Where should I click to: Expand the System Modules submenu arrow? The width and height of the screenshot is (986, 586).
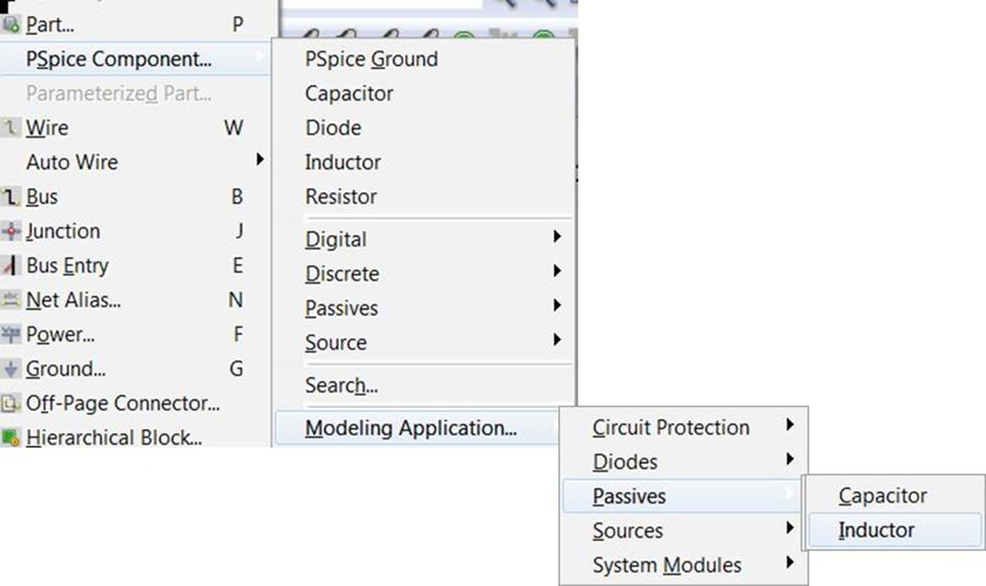coord(791,562)
